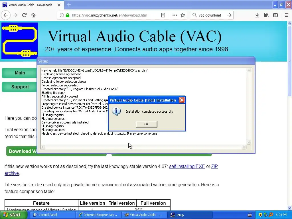
Task: Open the browser home page
Action: (x=33, y=15)
